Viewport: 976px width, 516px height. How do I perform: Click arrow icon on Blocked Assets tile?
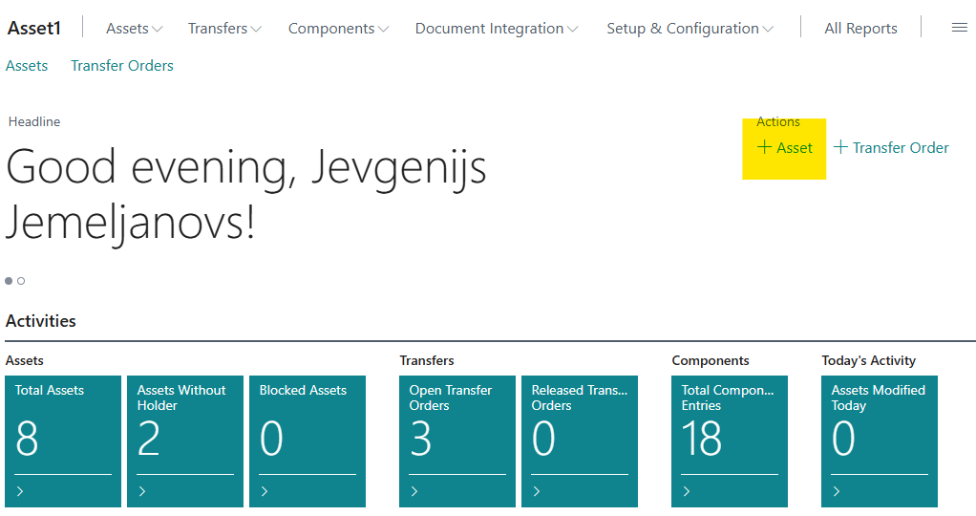click(x=265, y=491)
